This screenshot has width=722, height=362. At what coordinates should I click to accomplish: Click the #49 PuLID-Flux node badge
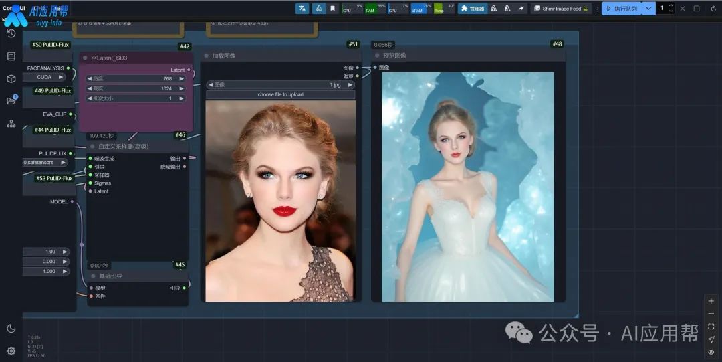pos(53,90)
